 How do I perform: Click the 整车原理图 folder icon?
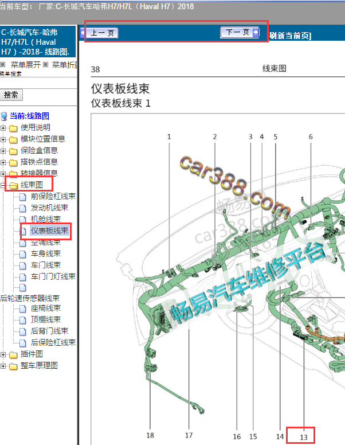pos(13,366)
